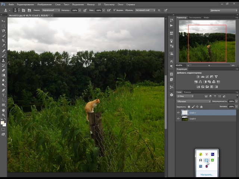
Task: Select the Rectangular Marquee tool
Action: point(3,26)
